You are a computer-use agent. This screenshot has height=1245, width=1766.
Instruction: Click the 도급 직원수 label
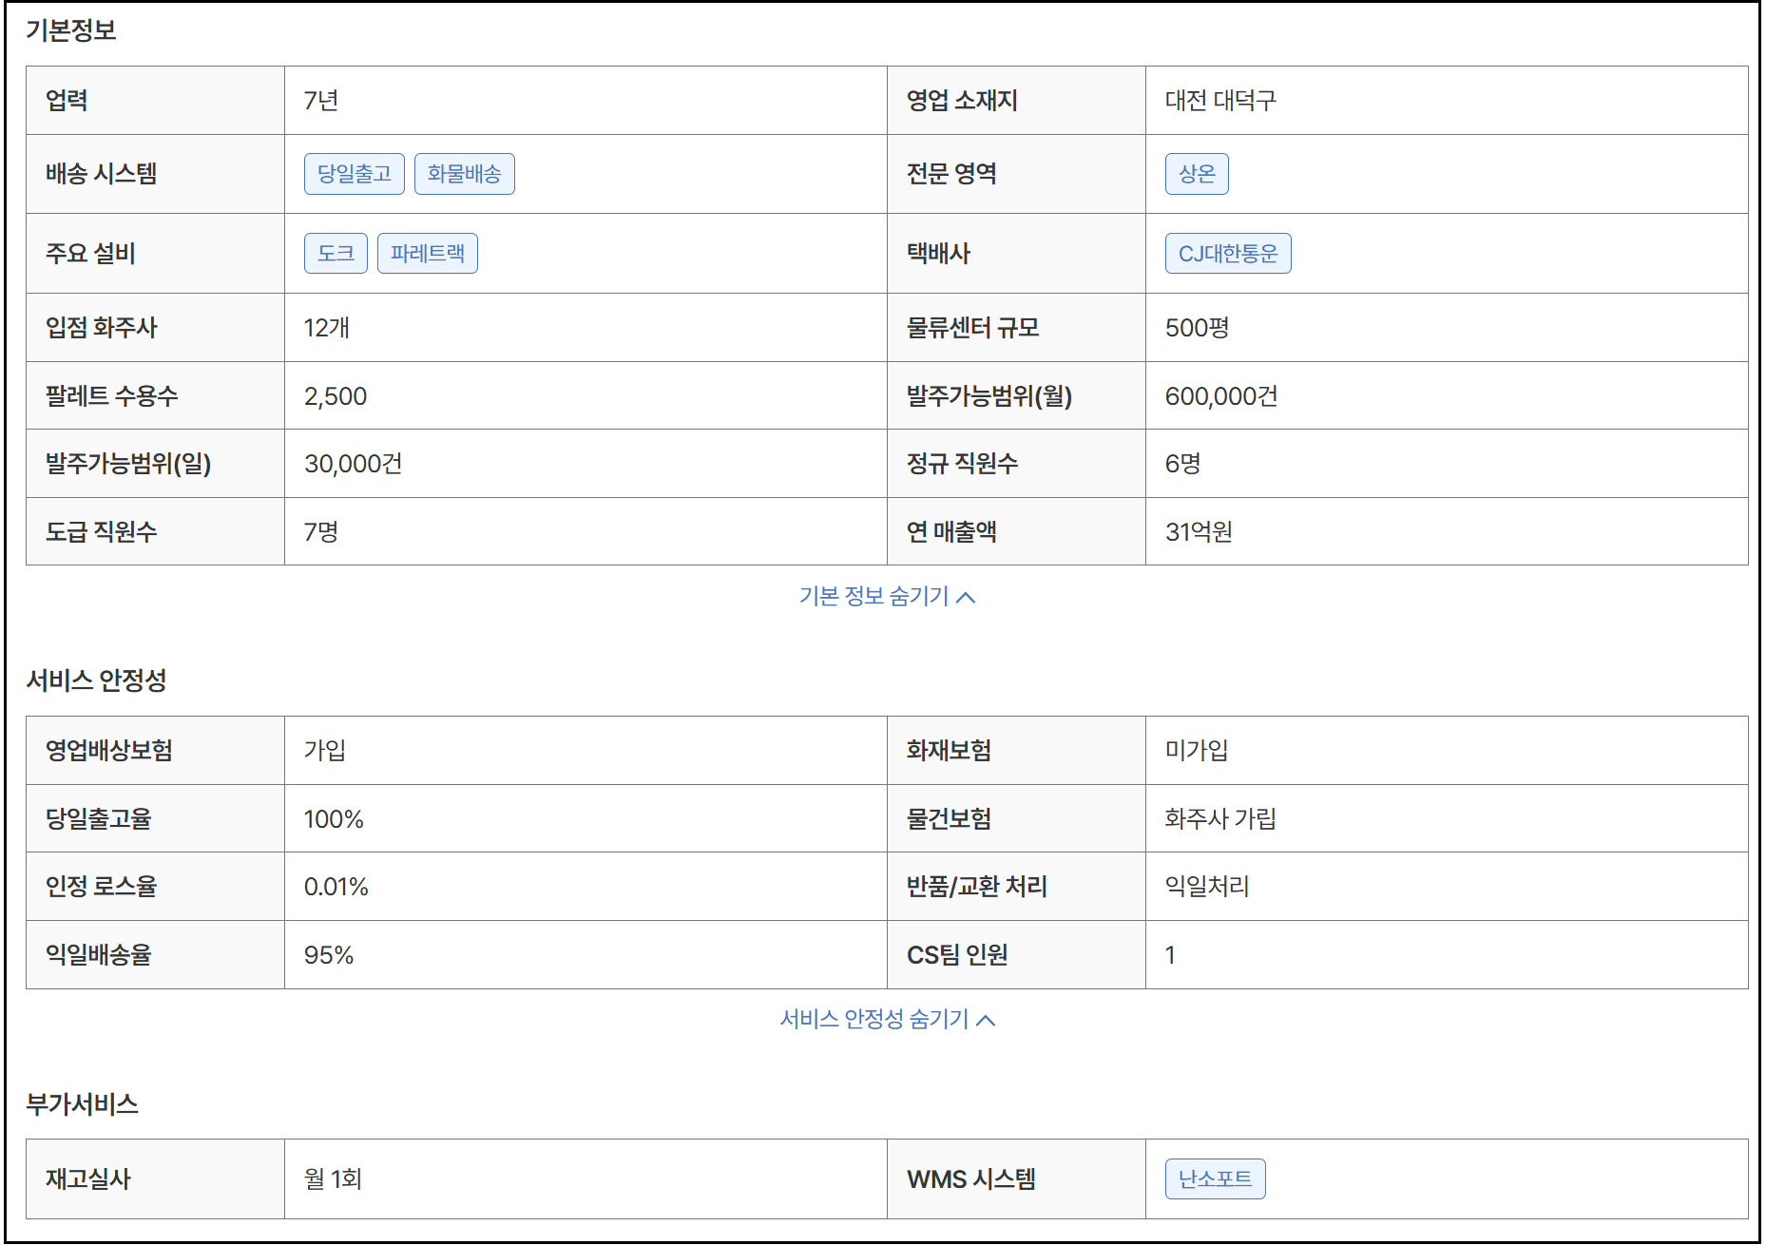tap(101, 532)
